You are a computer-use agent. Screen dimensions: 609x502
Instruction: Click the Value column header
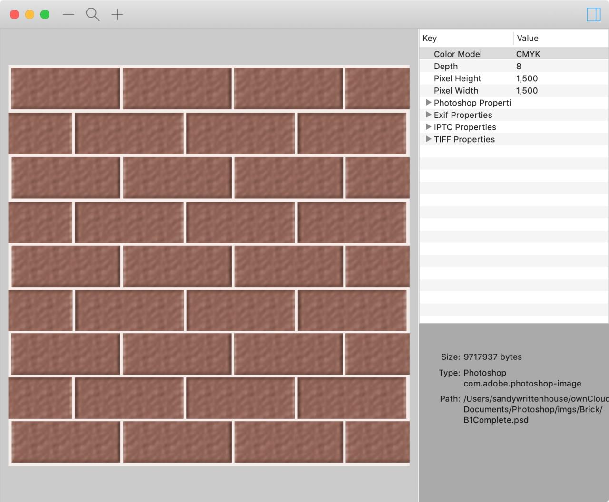pos(561,38)
